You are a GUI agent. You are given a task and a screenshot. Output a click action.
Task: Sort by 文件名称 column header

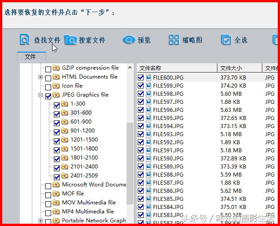(177, 68)
